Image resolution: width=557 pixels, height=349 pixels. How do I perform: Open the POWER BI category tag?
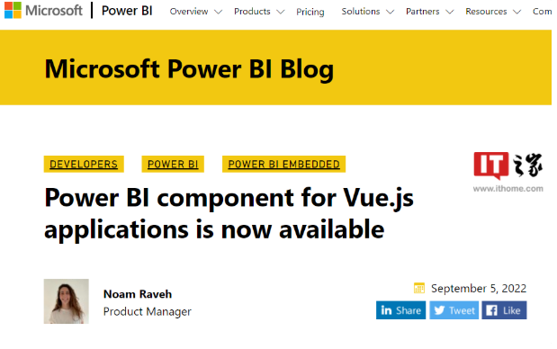click(173, 164)
